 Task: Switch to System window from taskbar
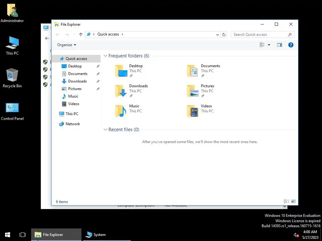point(107,235)
